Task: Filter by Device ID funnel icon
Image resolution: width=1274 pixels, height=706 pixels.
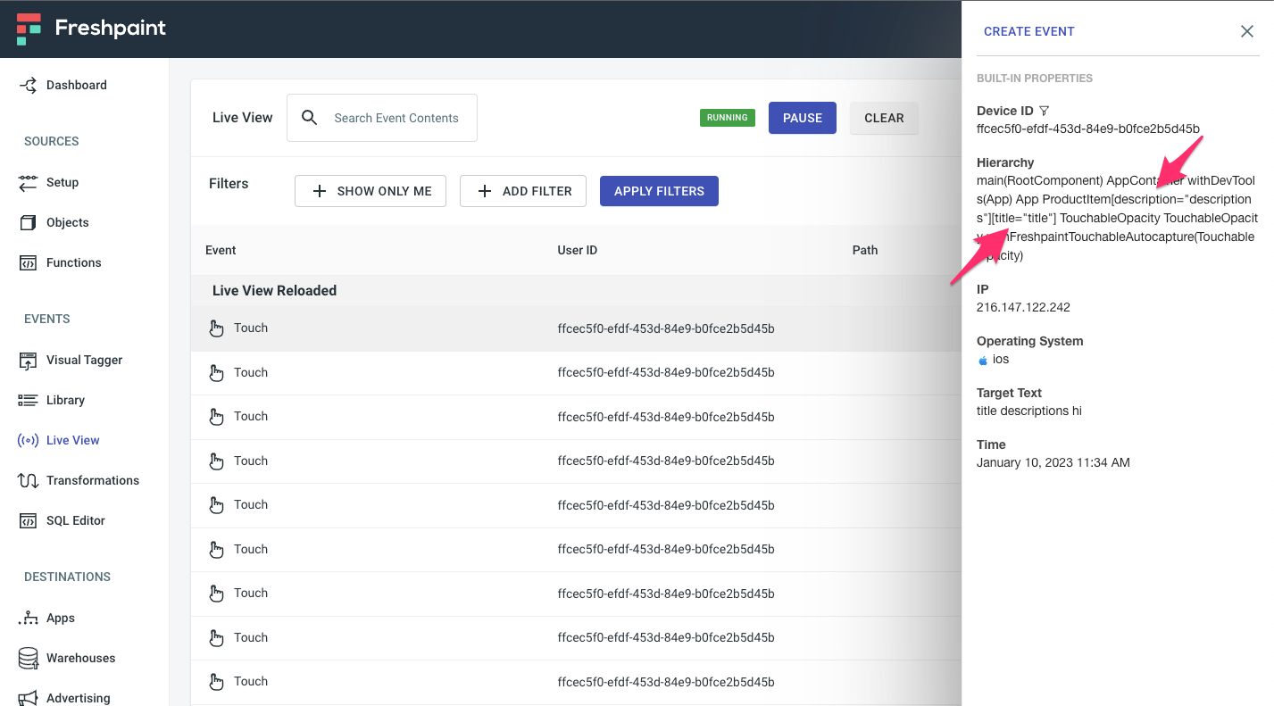Action: tap(1045, 112)
